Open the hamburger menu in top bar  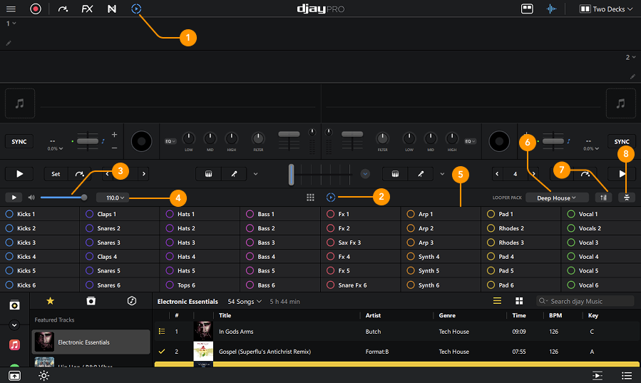click(11, 9)
